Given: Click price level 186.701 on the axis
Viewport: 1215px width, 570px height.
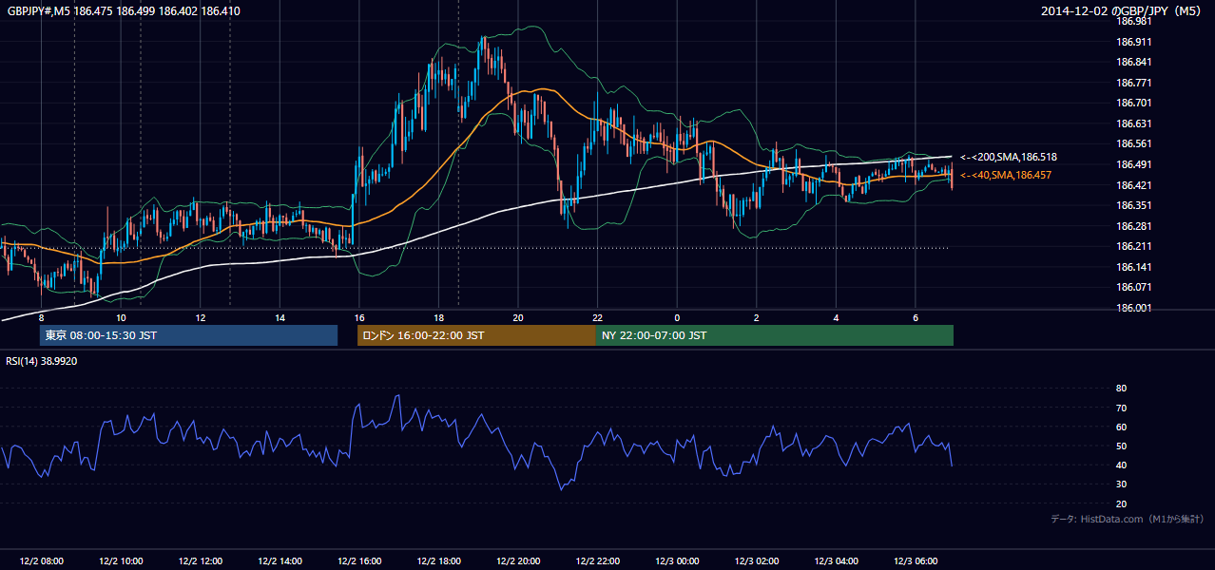Looking at the screenshot, I should (x=1134, y=103).
